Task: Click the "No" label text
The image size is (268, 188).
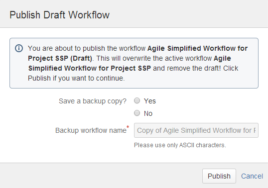Action: pos(148,113)
